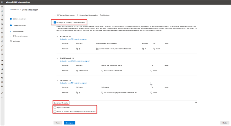This screenshot has height=126, width=231.
Task: Uncheck Exchange en Exchange Online Protection
Action: 55,22
